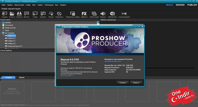Screen dimensions: 198x107
Task: Open Параметры слайда slide options
Action: click(x=73, y=15)
